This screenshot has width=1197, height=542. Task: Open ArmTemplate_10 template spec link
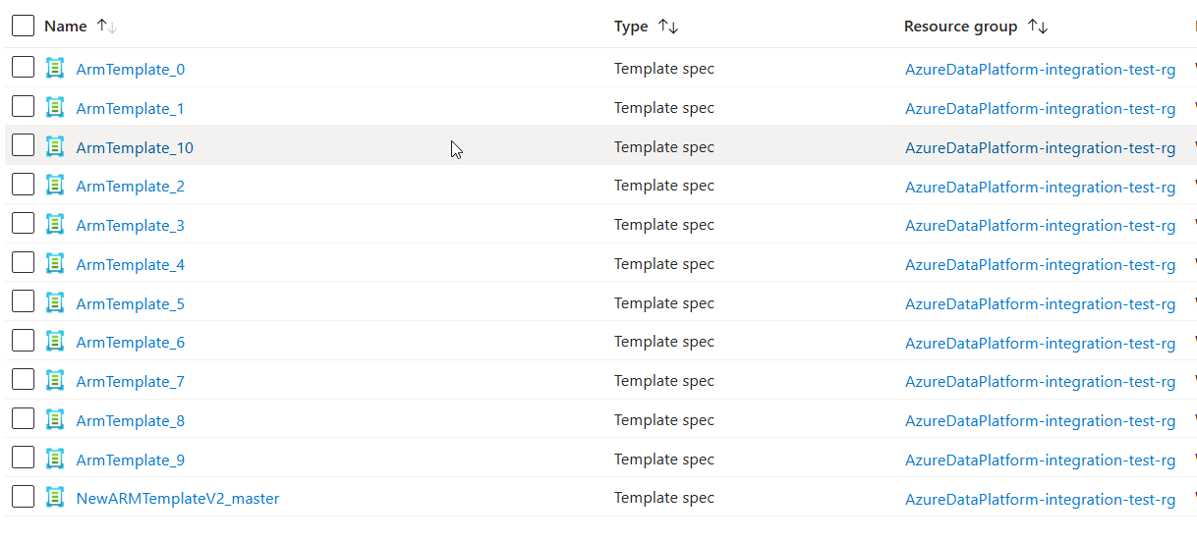pyautogui.click(x=135, y=147)
